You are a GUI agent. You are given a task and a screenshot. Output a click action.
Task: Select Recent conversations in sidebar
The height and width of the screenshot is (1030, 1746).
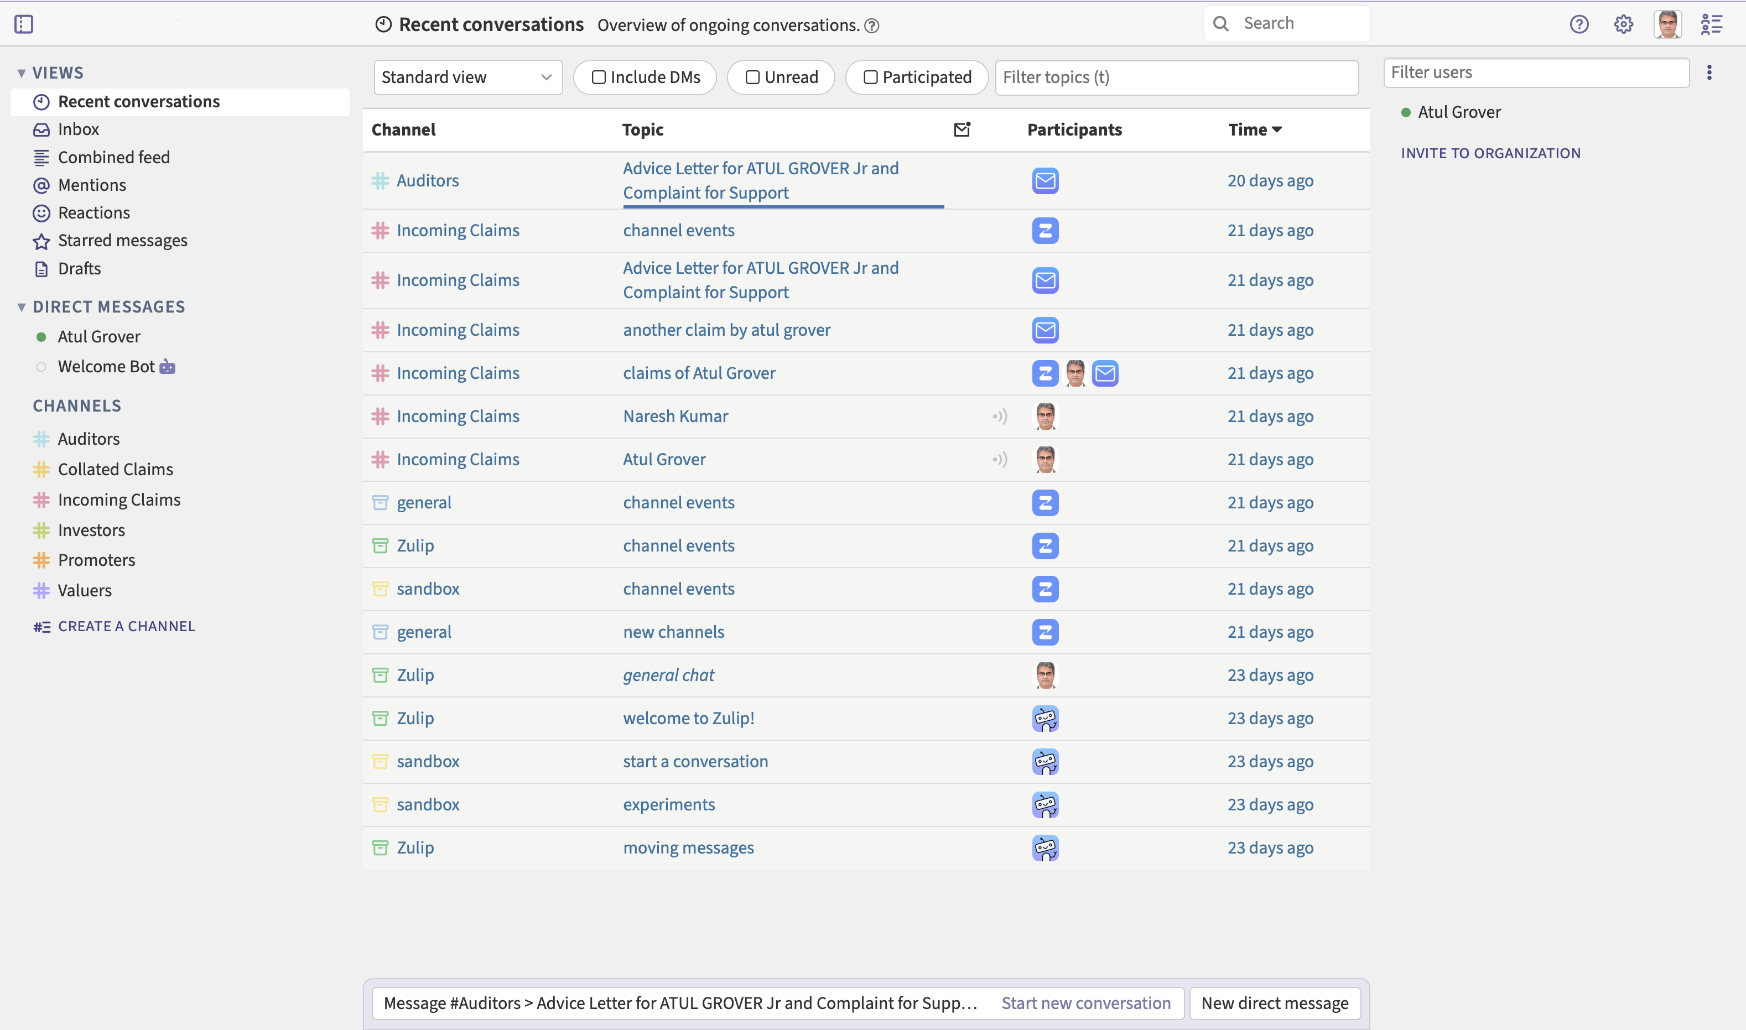coord(180,102)
